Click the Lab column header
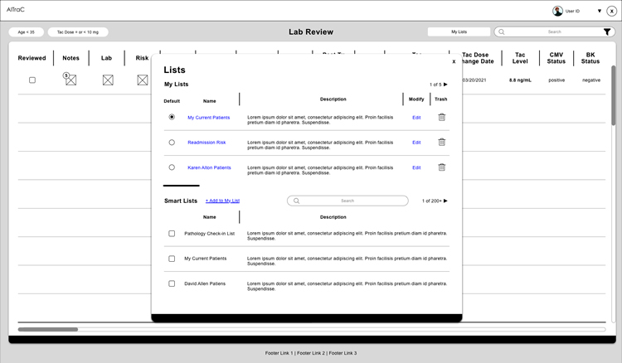Viewport: 622px width, 363px height. 106,58
